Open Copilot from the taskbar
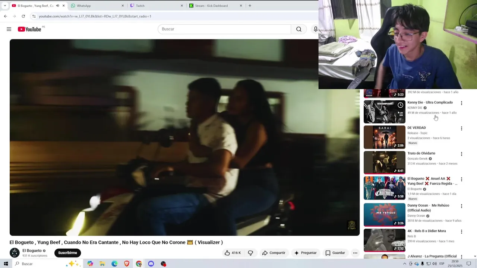 pos(90,264)
